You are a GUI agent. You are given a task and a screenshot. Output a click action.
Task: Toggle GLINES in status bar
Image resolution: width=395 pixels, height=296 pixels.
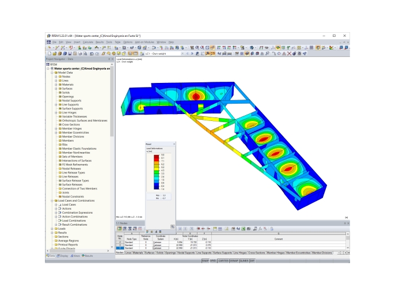click(x=244, y=261)
